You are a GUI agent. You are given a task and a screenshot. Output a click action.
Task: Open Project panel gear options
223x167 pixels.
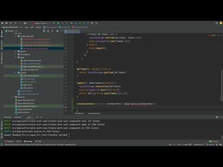click(x=57, y=31)
